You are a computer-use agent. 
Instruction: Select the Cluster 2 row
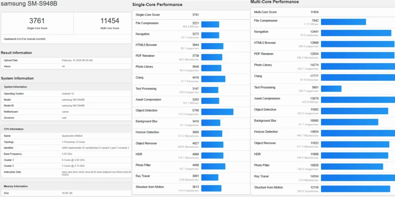click(x=66, y=165)
